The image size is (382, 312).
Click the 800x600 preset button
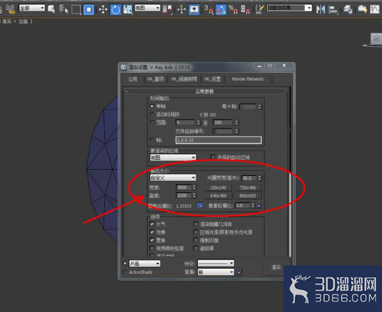(x=247, y=196)
